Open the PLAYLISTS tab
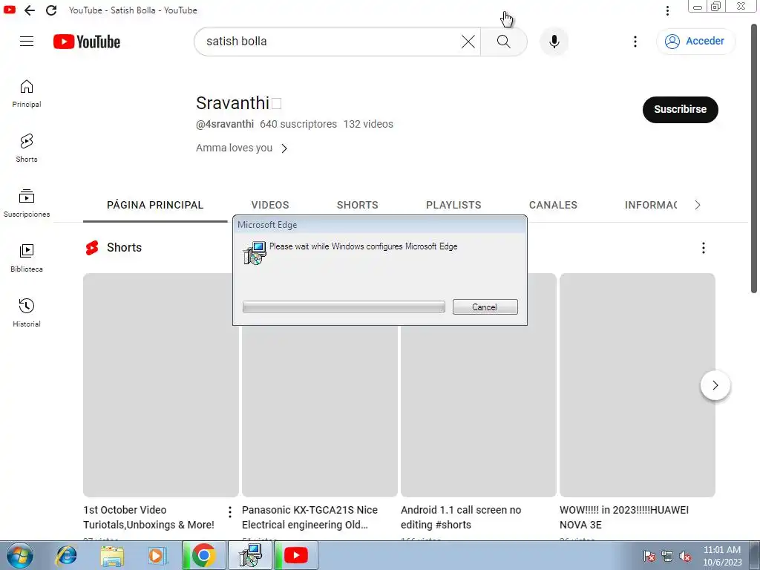 pyautogui.click(x=453, y=205)
